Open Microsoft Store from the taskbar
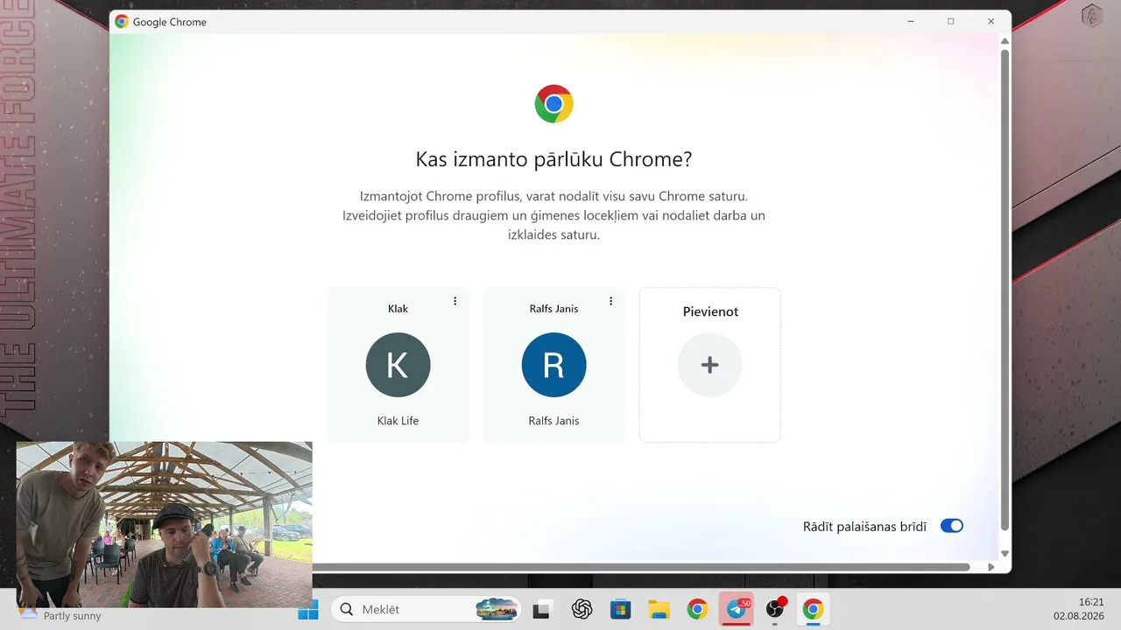Viewport: 1121px width, 630px height. 620,610
